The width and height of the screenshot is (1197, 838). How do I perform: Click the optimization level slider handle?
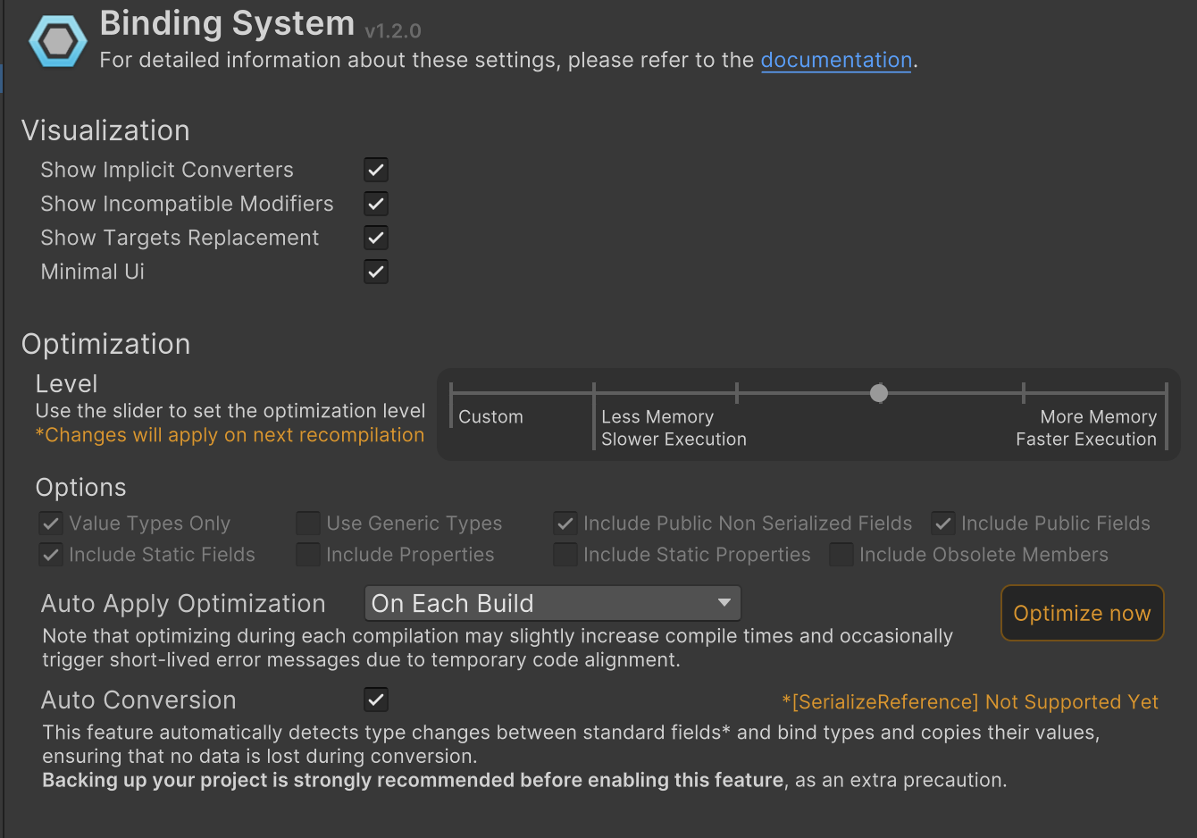(879, 393)
